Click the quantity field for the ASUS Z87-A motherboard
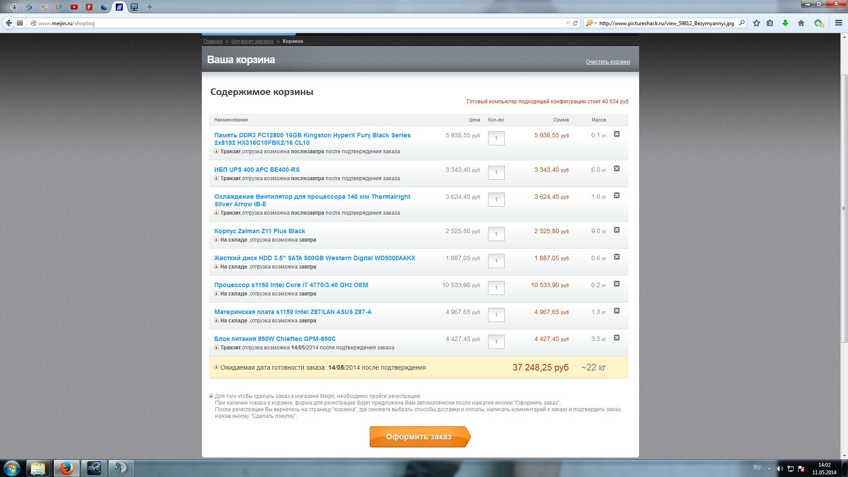The width and height of the screenshot is (848, 477). [x=496, y=315]
